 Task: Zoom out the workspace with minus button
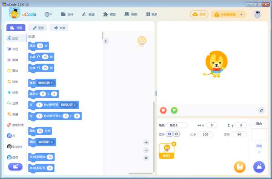tap(146, 150)
